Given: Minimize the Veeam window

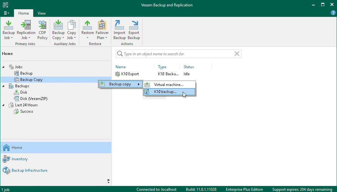Looking at the screenshot, I should coord(314,5).
